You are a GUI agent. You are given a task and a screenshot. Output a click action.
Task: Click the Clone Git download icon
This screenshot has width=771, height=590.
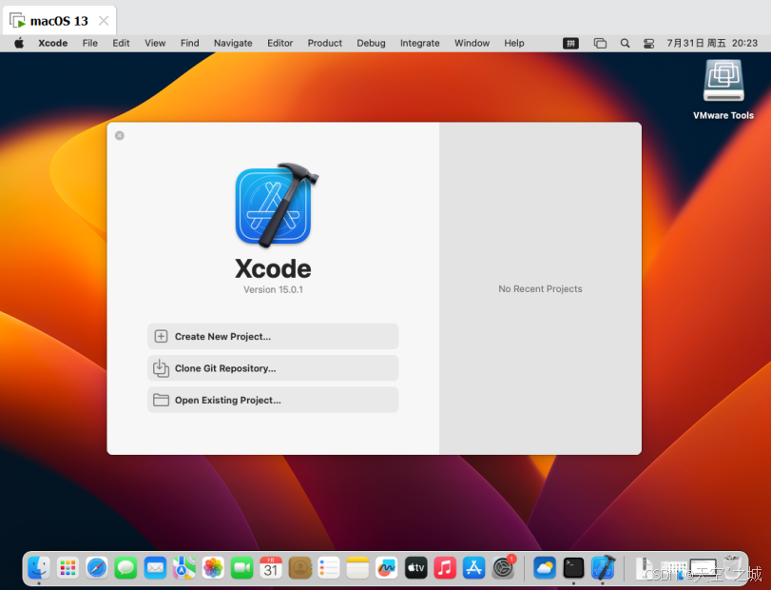161,368
